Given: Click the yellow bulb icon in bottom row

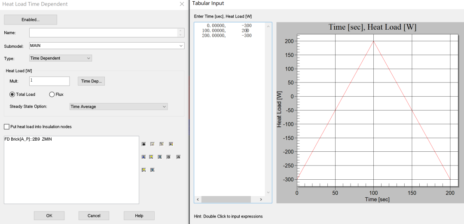Looking at the screenshot, I should tap(143, 170).
